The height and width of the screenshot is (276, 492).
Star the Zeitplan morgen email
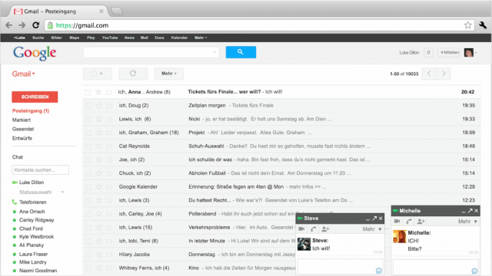pyautogui.click(x=99, y=106)
